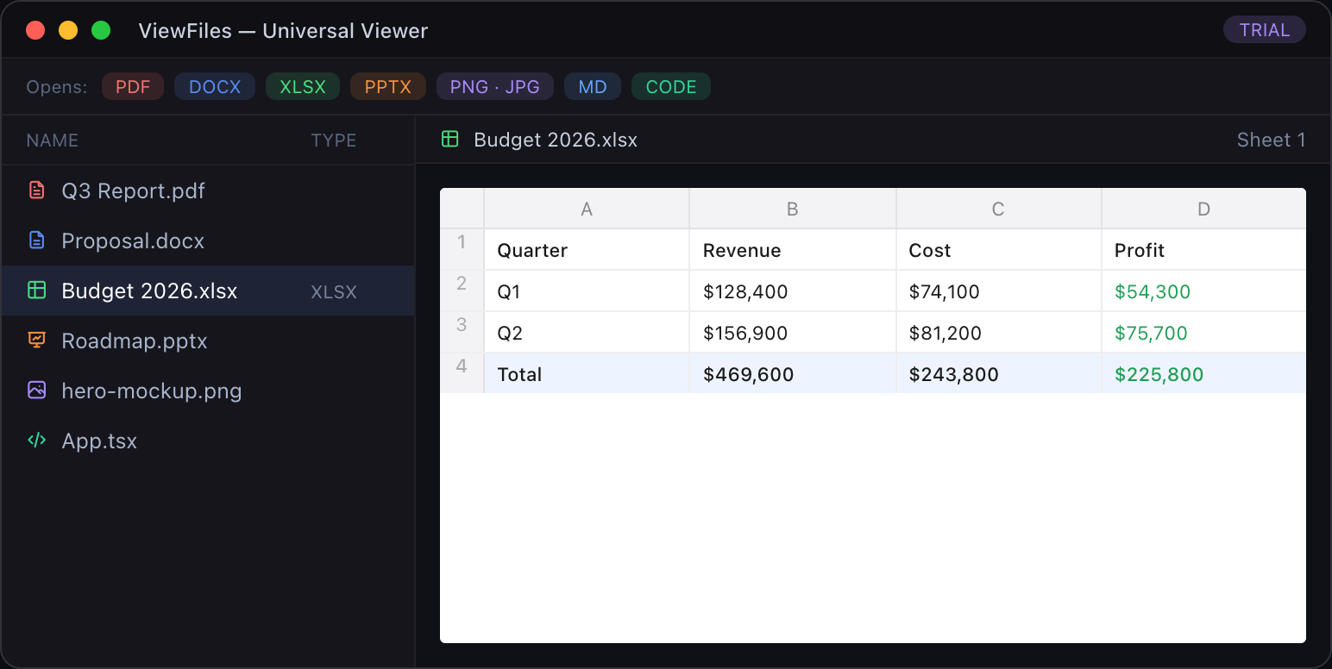Select the PDF format tag
This screenshot has width=1332, height=669.
(133, 86)
